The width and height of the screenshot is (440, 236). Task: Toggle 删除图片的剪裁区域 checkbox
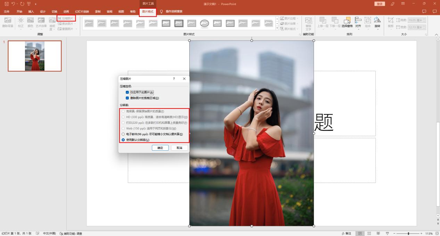tap(127, 98)
